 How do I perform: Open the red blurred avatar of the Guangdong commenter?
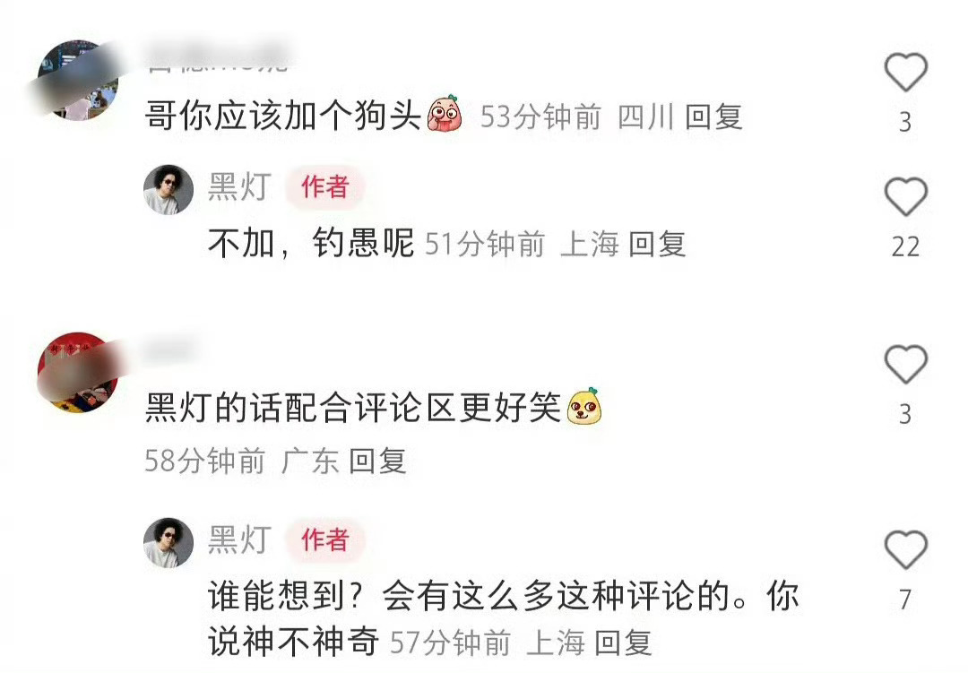pyautogui.click(x=78, y=372)
